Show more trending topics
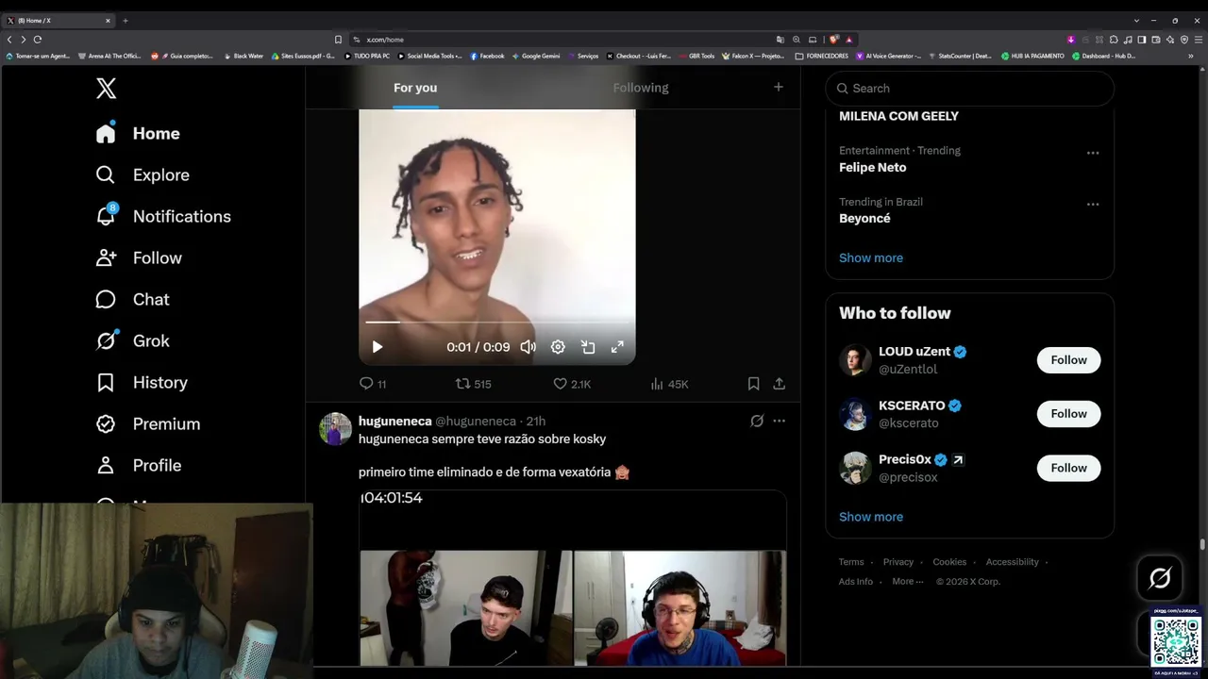The image size is (1208, 679). click(871, 257)
